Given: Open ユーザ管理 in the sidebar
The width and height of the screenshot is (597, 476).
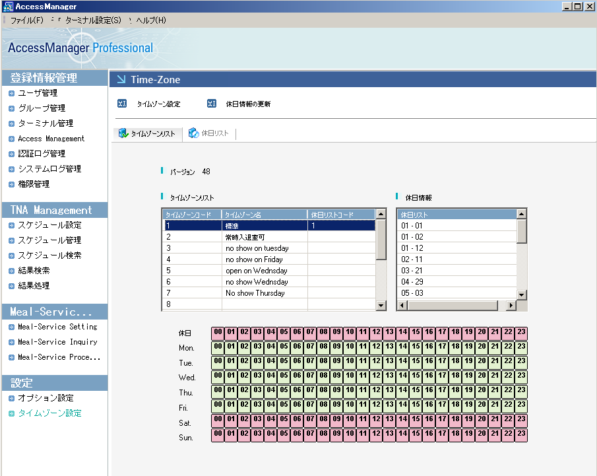Looking at the screenshot, I should click(38, 93).
